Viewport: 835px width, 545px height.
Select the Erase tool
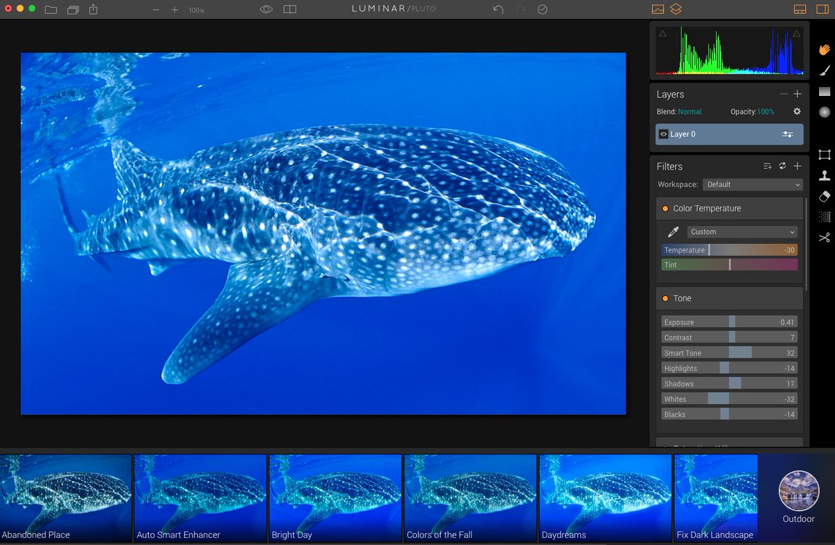[x=825, y=196]
